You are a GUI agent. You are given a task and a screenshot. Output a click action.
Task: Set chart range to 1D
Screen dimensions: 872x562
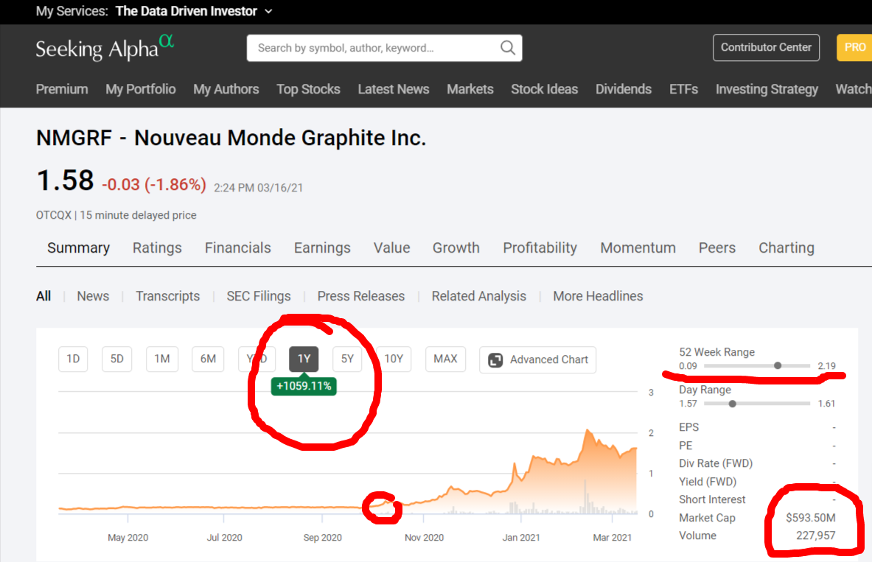tap(73, 359)
